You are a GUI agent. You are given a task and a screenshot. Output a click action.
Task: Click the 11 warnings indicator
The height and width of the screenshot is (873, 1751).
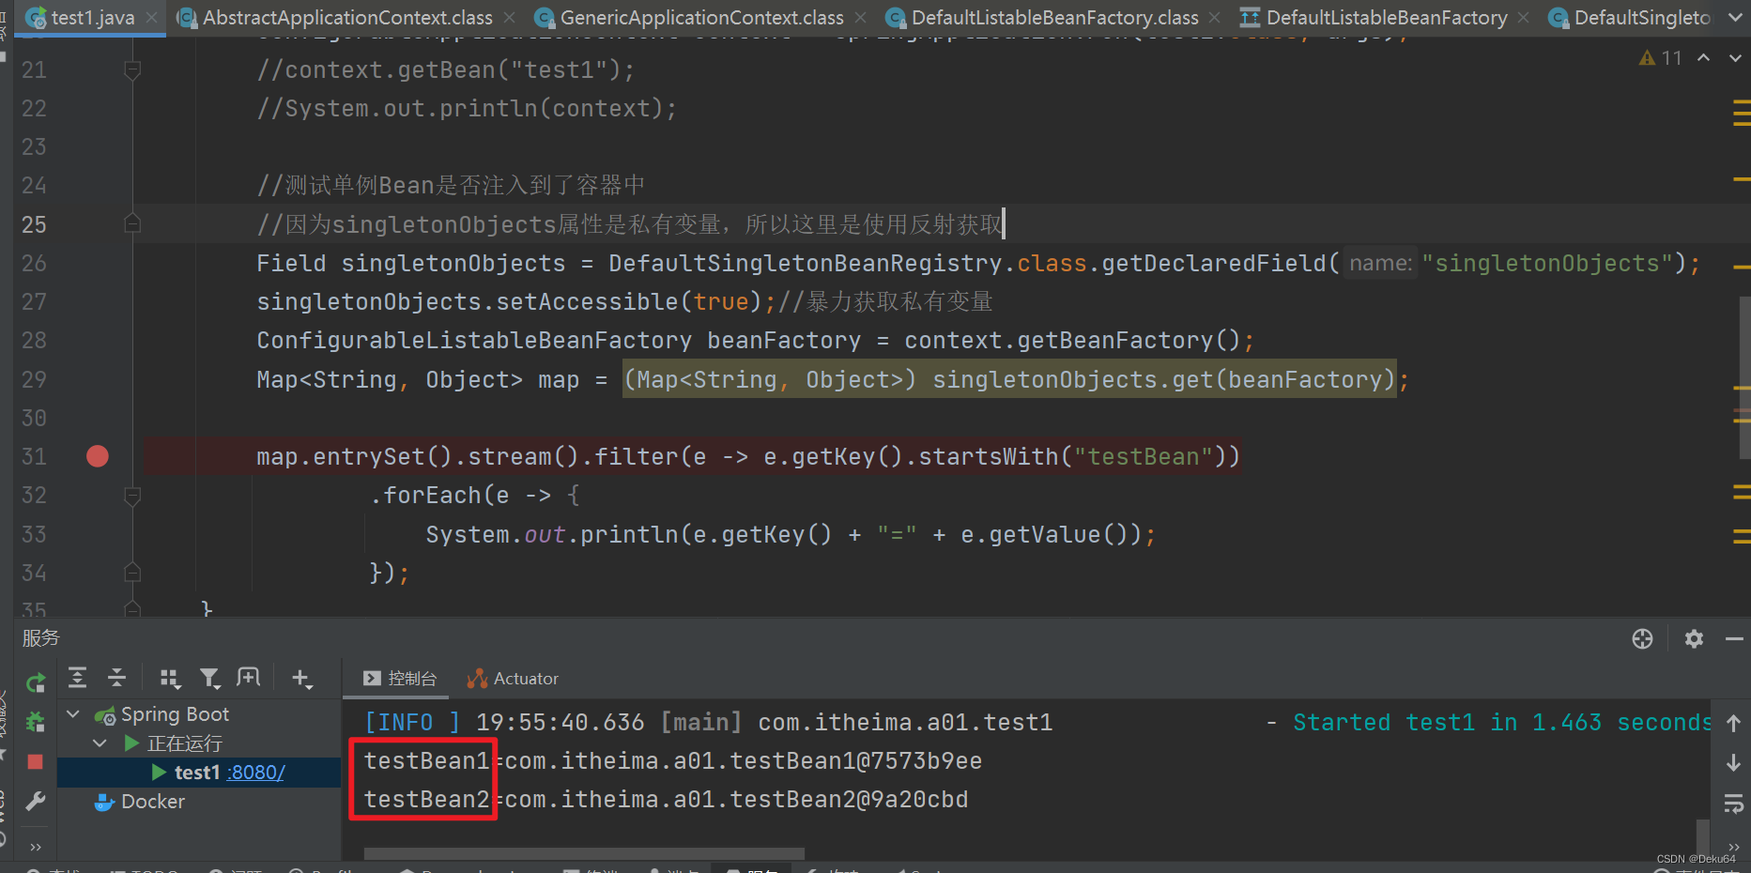click(x=1660, y=57)
